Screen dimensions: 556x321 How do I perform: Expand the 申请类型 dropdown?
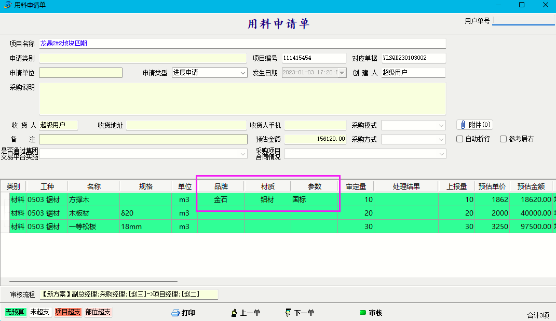click(243, 73)
